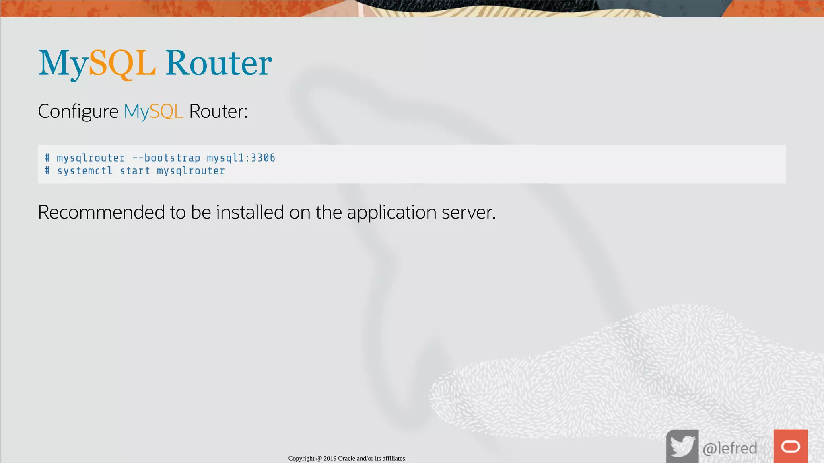
Task: Click the @lefred handle text
Action: coord(730,448)
